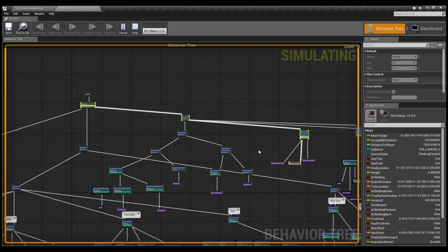448x252 pixels.
Task: Open the File menu
Action: click(x=6, y=14)
